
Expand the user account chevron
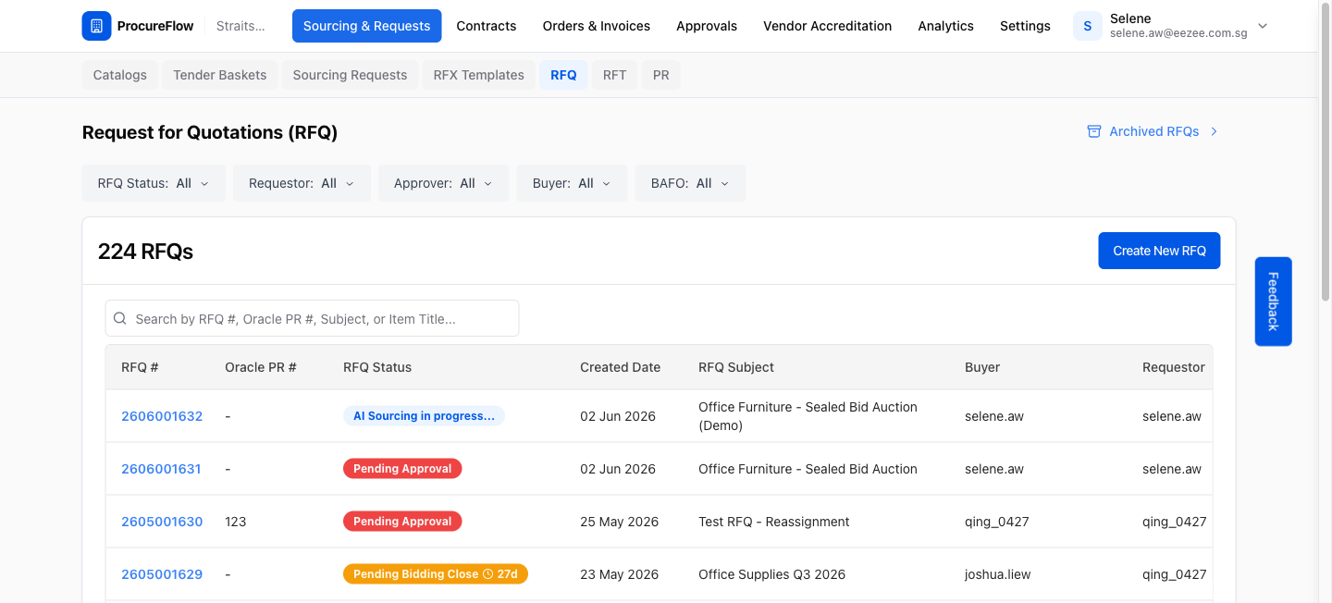[1263, 26]
